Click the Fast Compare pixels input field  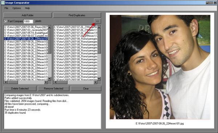pos(28,21)
